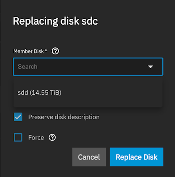This screenshot has width=175, height=177.
Task: Click the required asterisk beside Member Disk
Action: pos(46,50)
